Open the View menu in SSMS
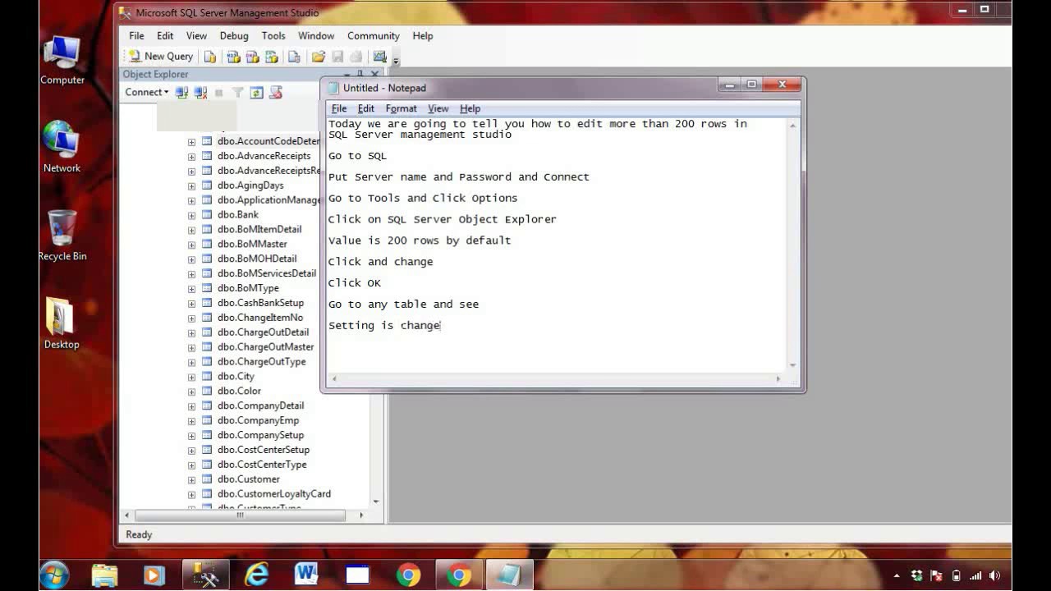Image resolution: width=1051 pixels, height=591 pixels. [x=196, y=36]
